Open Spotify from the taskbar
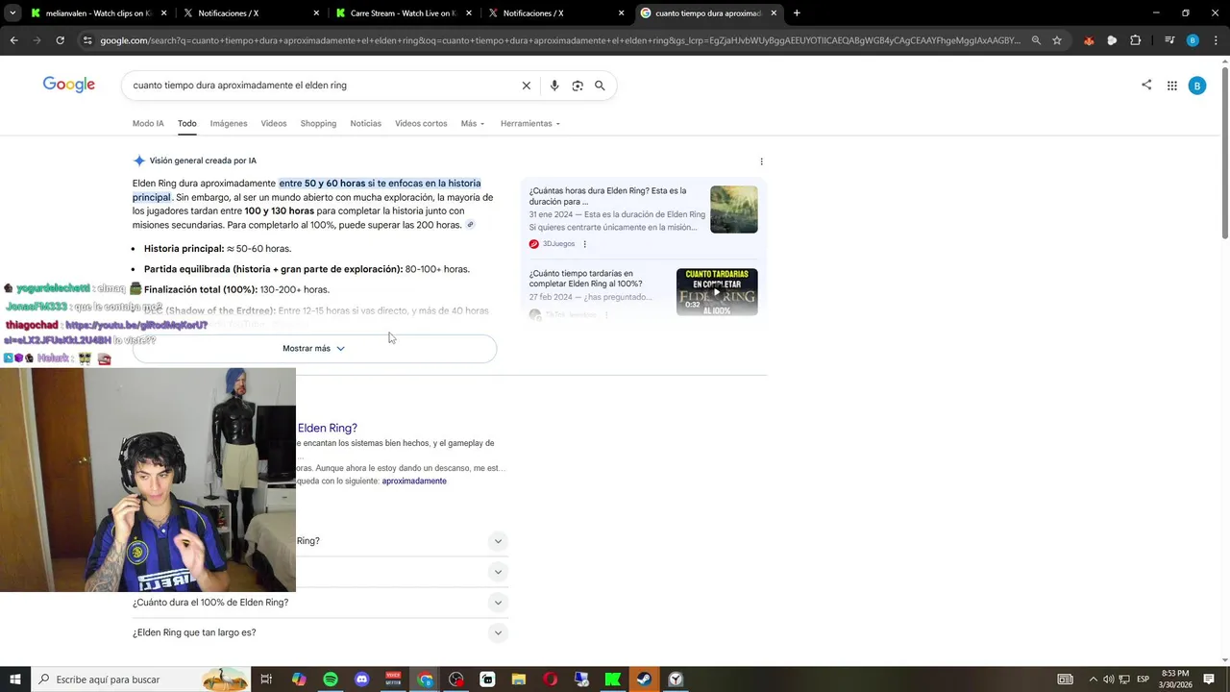 [331, 680]
